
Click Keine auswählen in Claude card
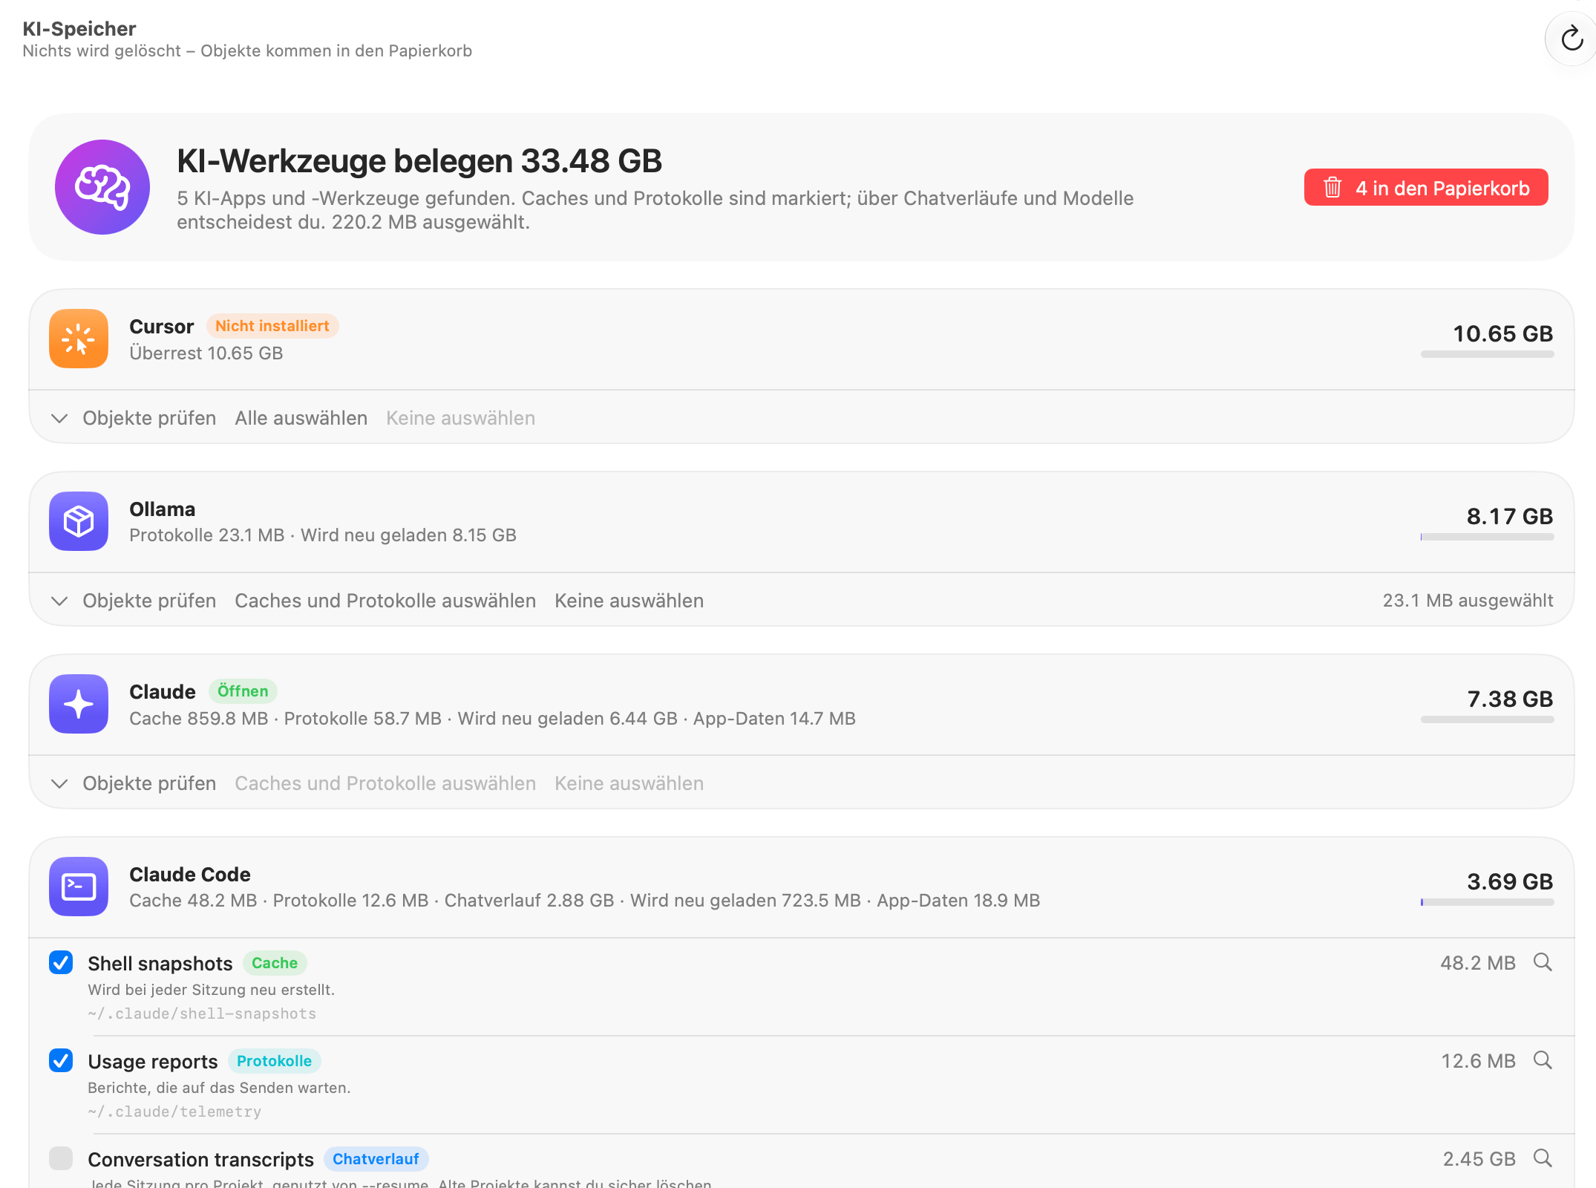(x=629, y=783)
